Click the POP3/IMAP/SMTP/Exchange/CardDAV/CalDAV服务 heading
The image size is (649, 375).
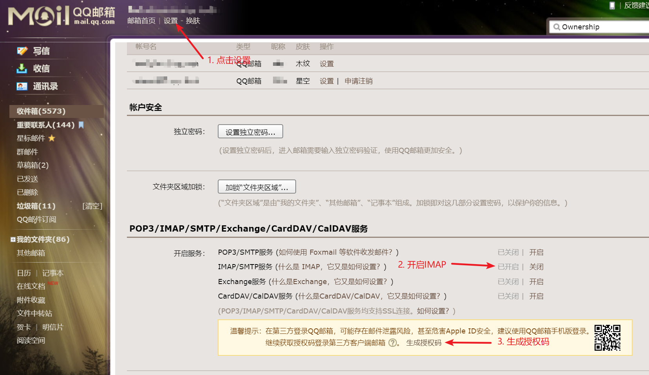click(x=249, y=228)
